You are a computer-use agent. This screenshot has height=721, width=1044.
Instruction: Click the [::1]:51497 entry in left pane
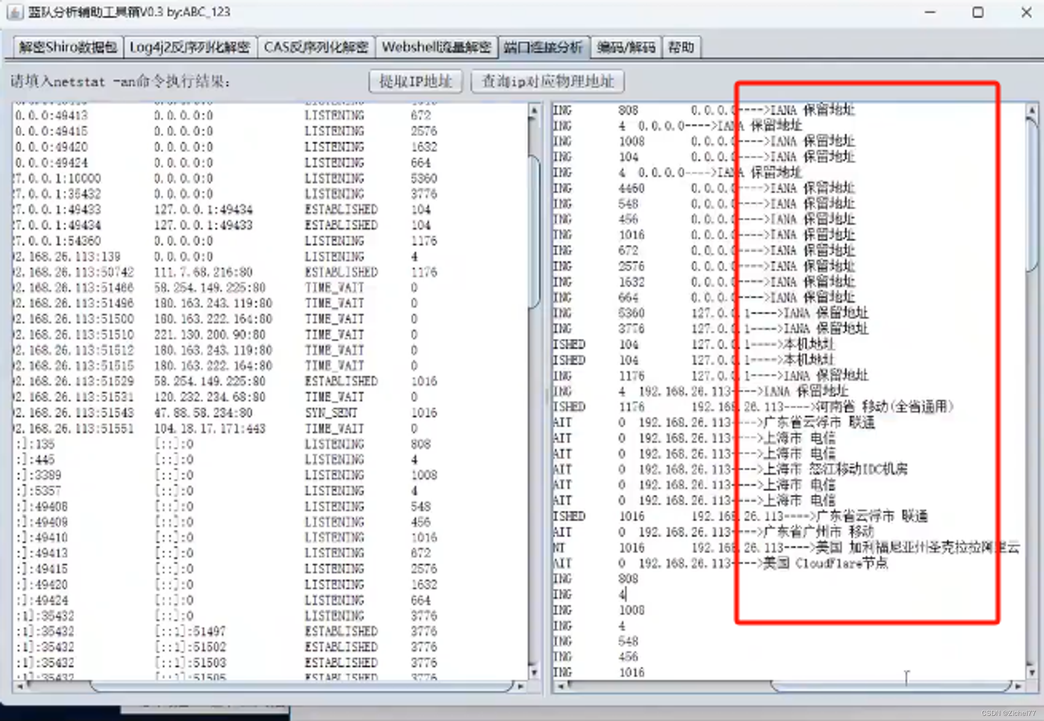click(x=191, y=632)
